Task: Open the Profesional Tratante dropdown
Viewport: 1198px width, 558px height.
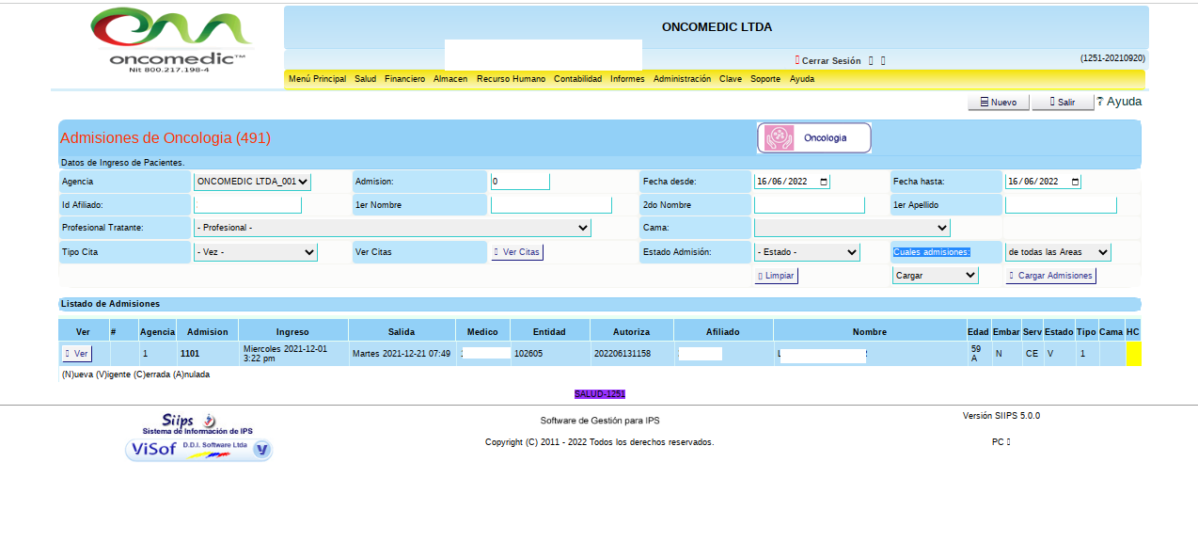Action: tap(392, 228)
